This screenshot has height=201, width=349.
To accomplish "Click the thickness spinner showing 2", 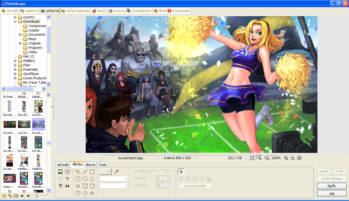I will coord(163,178).
